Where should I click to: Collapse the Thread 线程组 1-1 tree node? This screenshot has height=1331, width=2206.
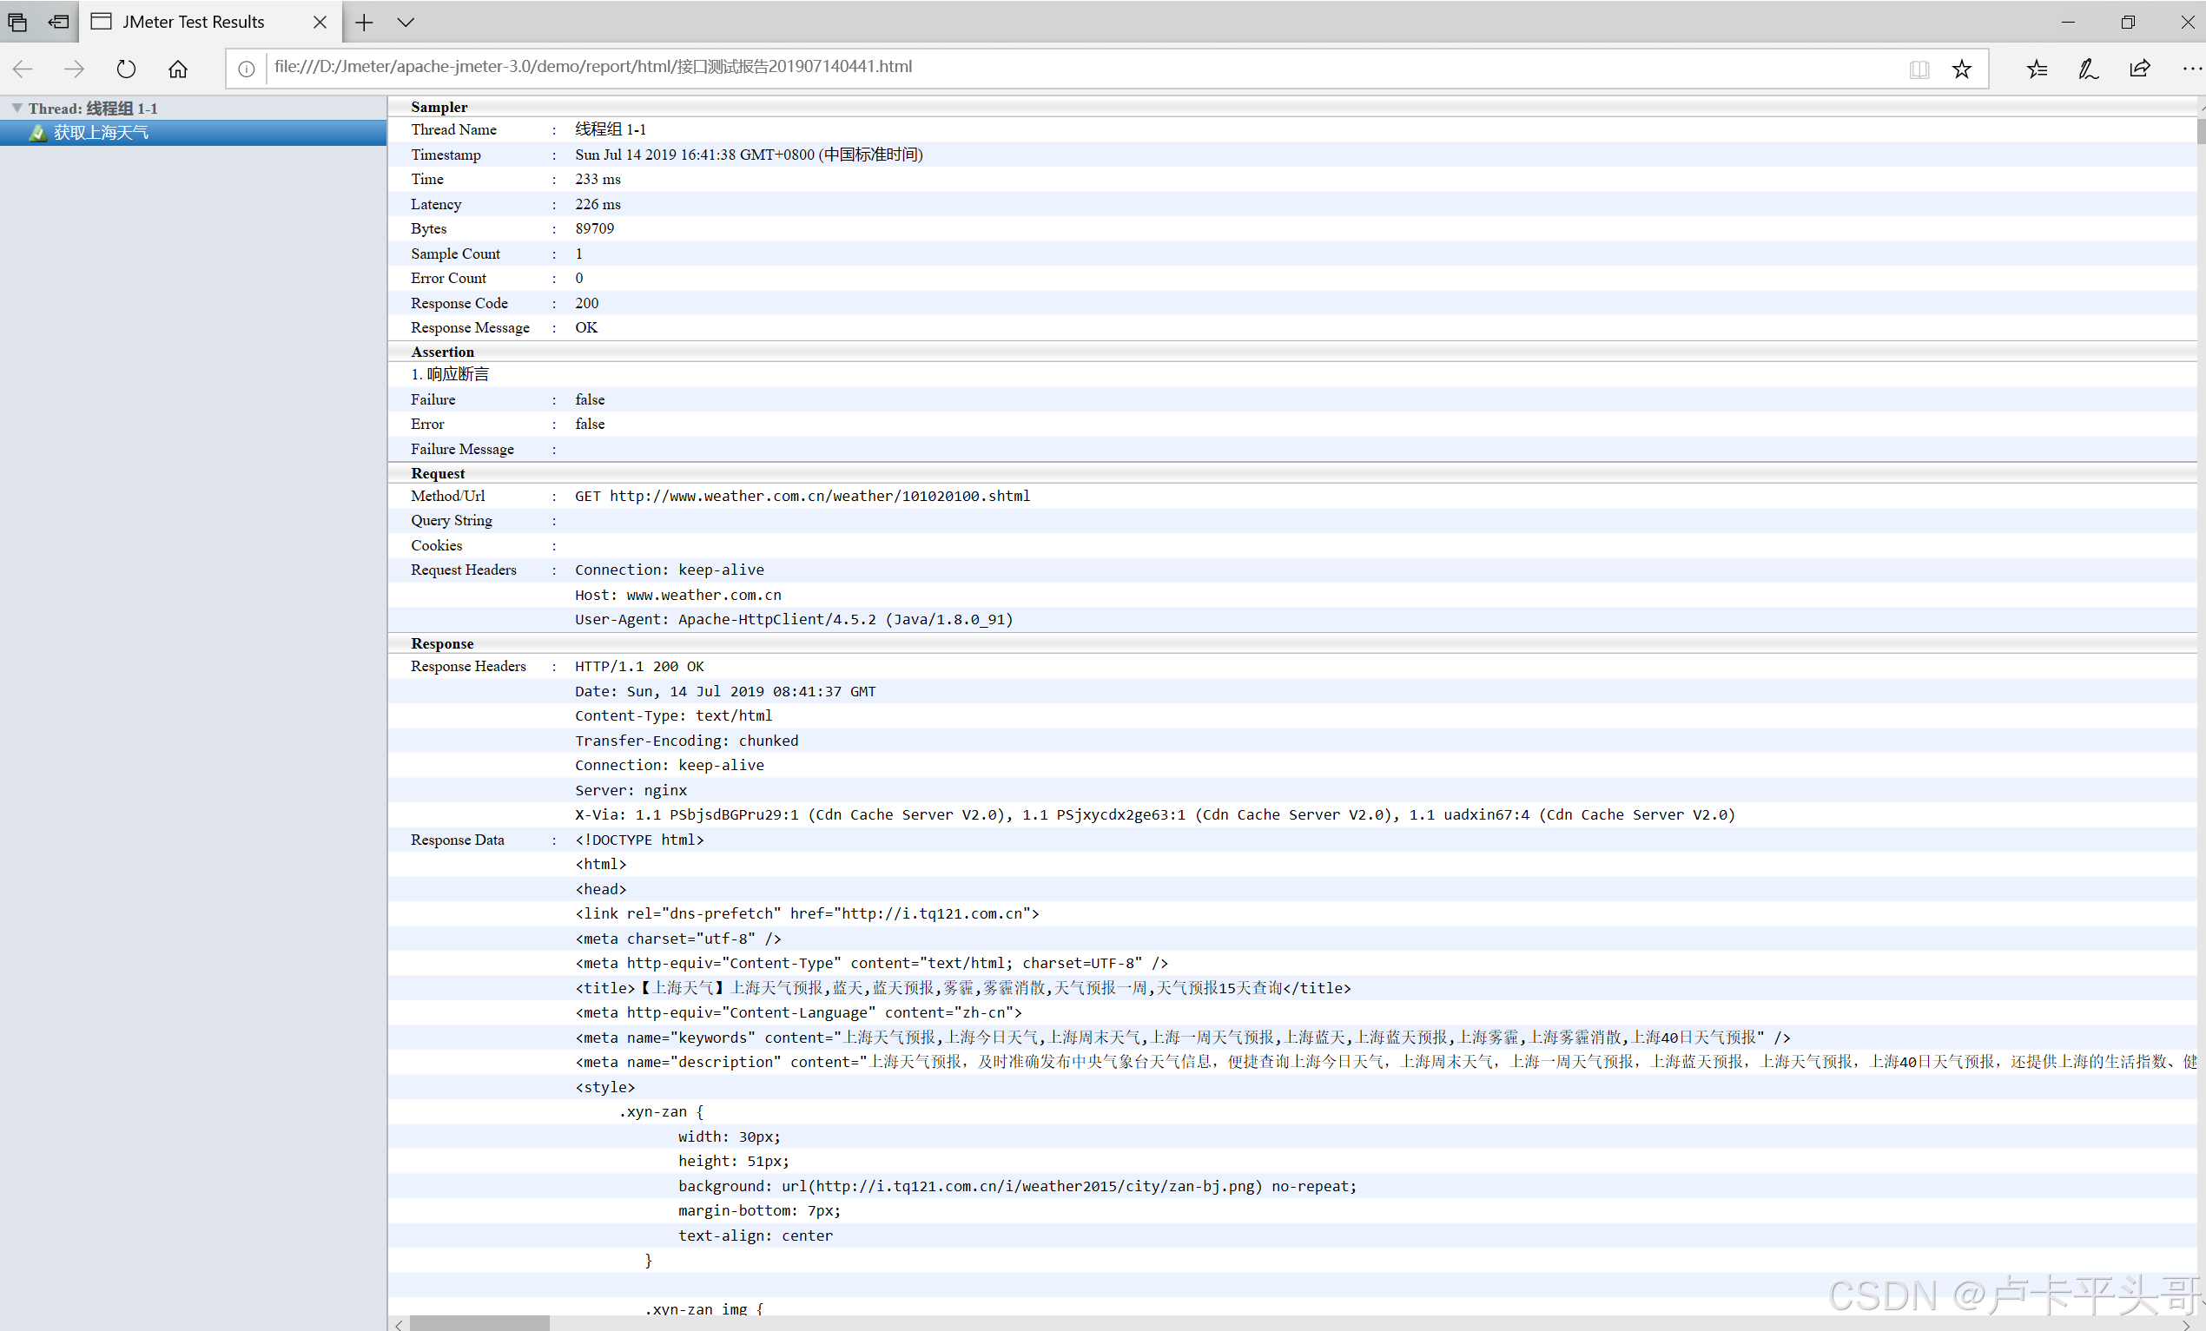pos(17,108)
